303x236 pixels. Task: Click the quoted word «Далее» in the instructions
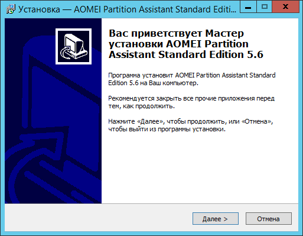point(151,121)
